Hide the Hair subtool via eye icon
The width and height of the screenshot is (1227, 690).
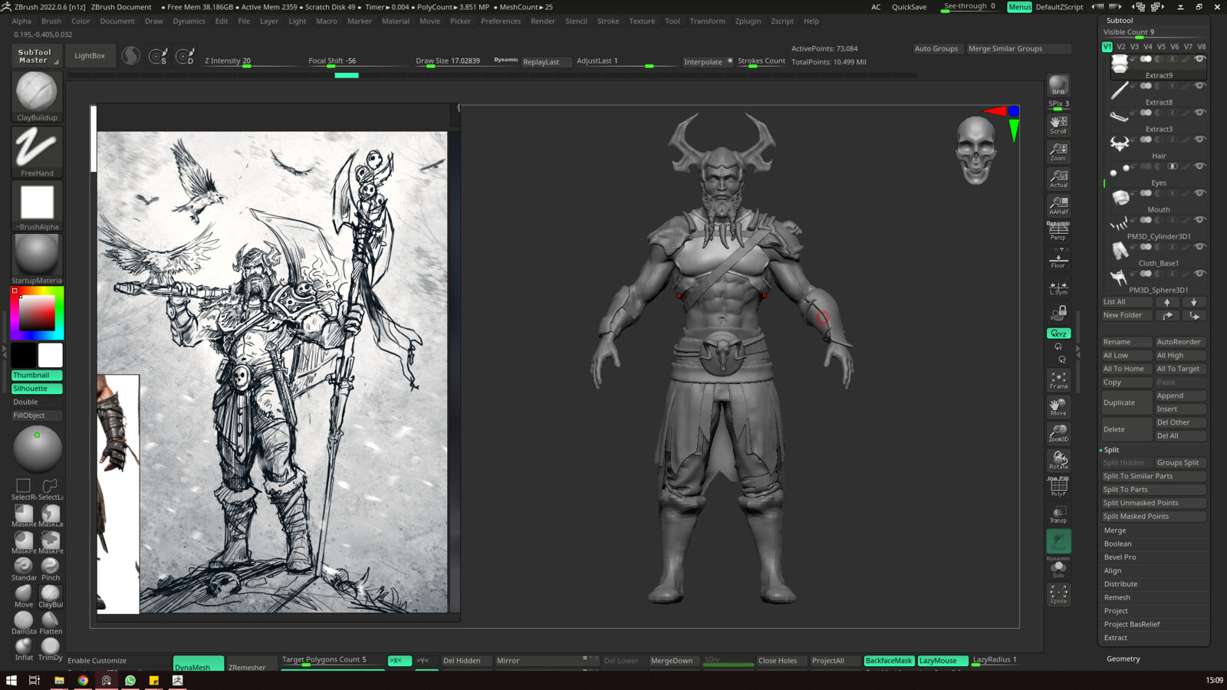coord(1199,140)
